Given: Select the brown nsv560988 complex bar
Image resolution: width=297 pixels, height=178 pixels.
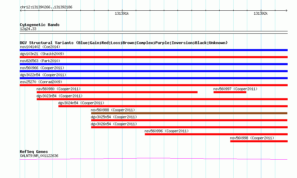Looking at the screenshot, I should coord(189,113).
